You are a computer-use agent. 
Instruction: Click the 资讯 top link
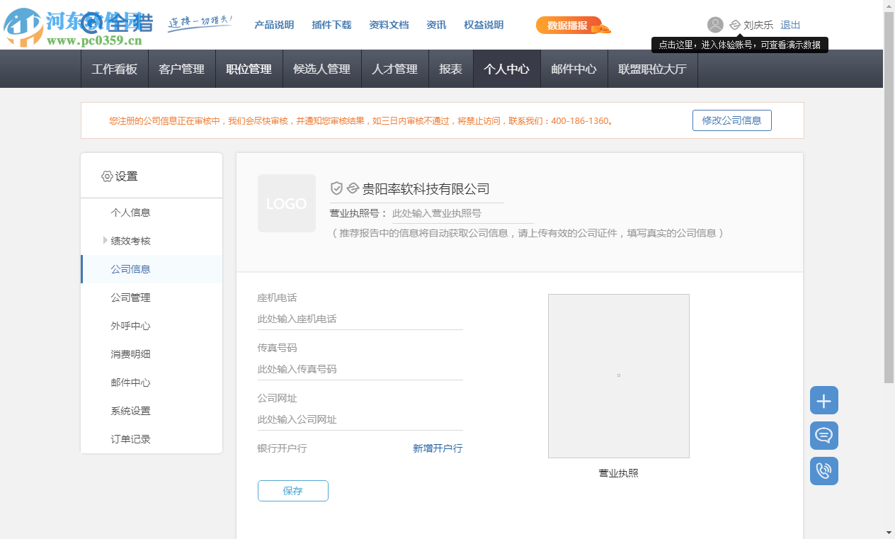[x=436, y=25]
